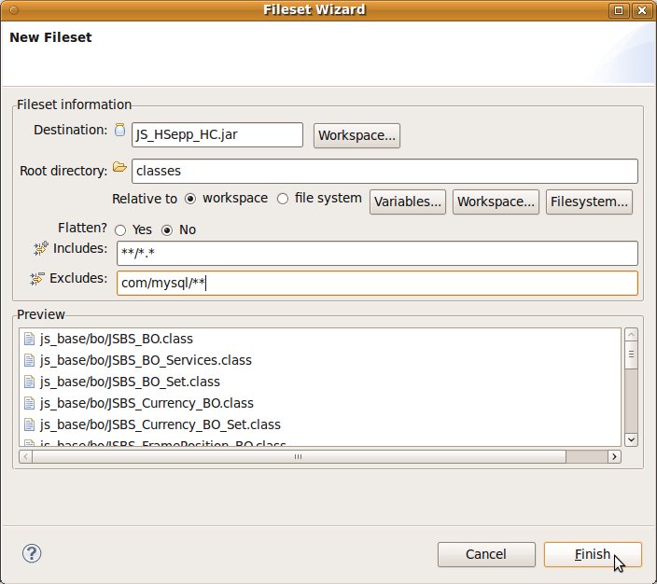657x584 pixels.
Task: Click the Excludes filter icon
Action: 37,278
